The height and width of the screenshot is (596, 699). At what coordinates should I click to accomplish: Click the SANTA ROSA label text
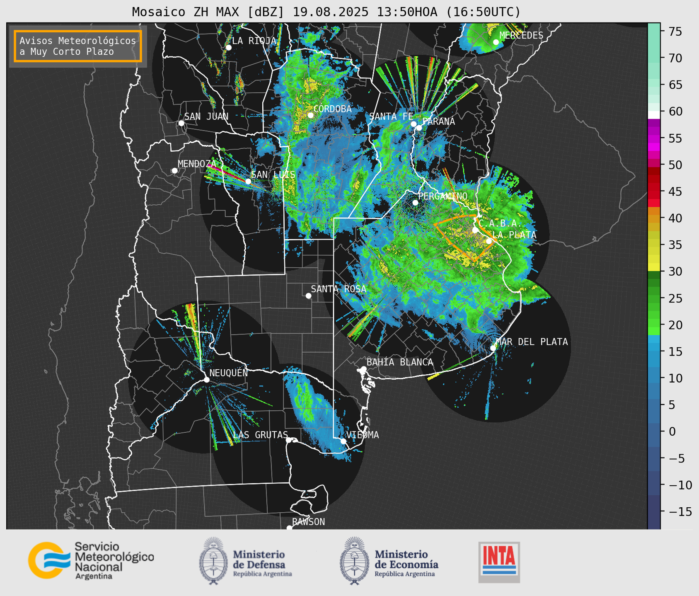click(339, 289)
